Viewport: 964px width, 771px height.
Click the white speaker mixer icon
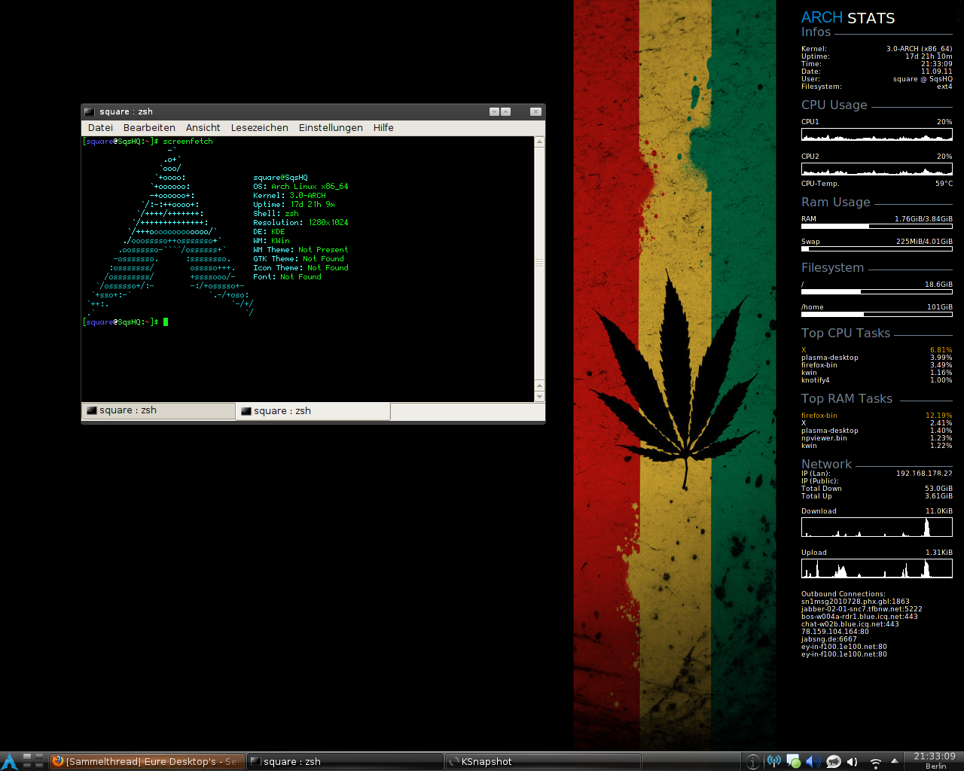coord(853,762)
